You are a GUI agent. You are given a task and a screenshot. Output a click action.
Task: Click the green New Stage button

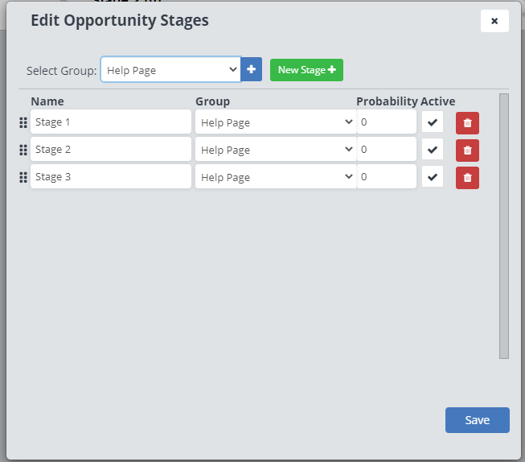306,70
